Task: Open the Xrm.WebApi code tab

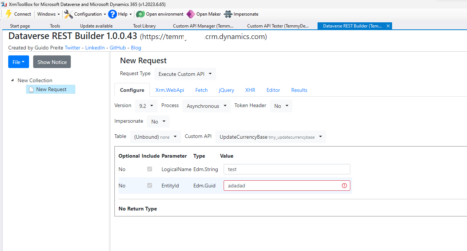Action: click(170, 90)
